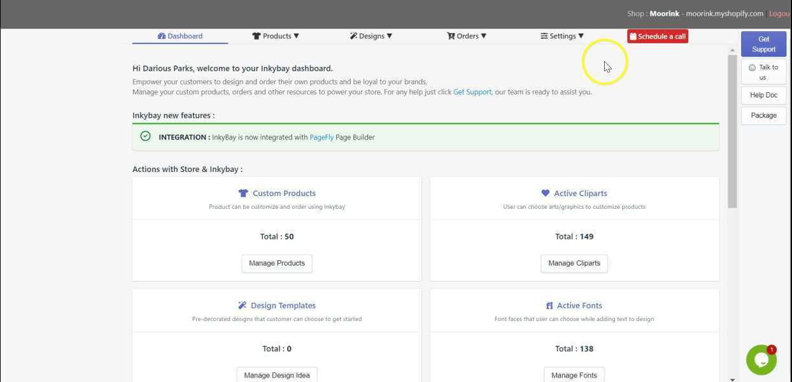Click the Get Support link in welcome text
The width and height of the screenshot is (792, 382).
click(472, 92)
